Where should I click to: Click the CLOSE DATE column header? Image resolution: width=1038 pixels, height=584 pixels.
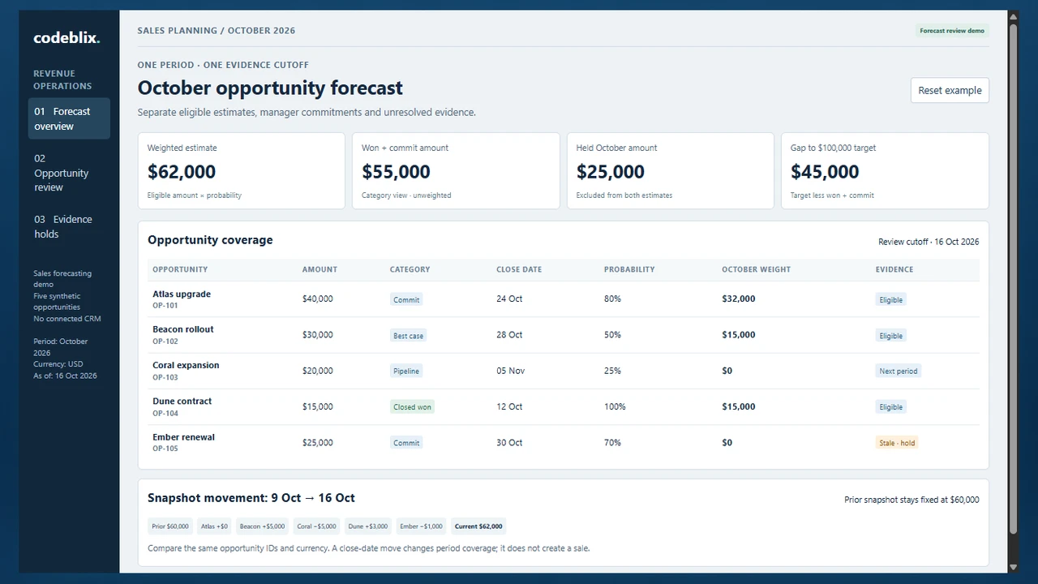pyautogui.click(x=519, y=269)
